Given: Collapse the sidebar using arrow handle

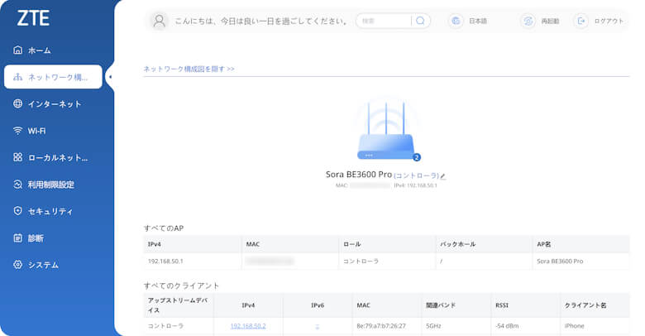Looking at the screenshot, I should [111, 77].
